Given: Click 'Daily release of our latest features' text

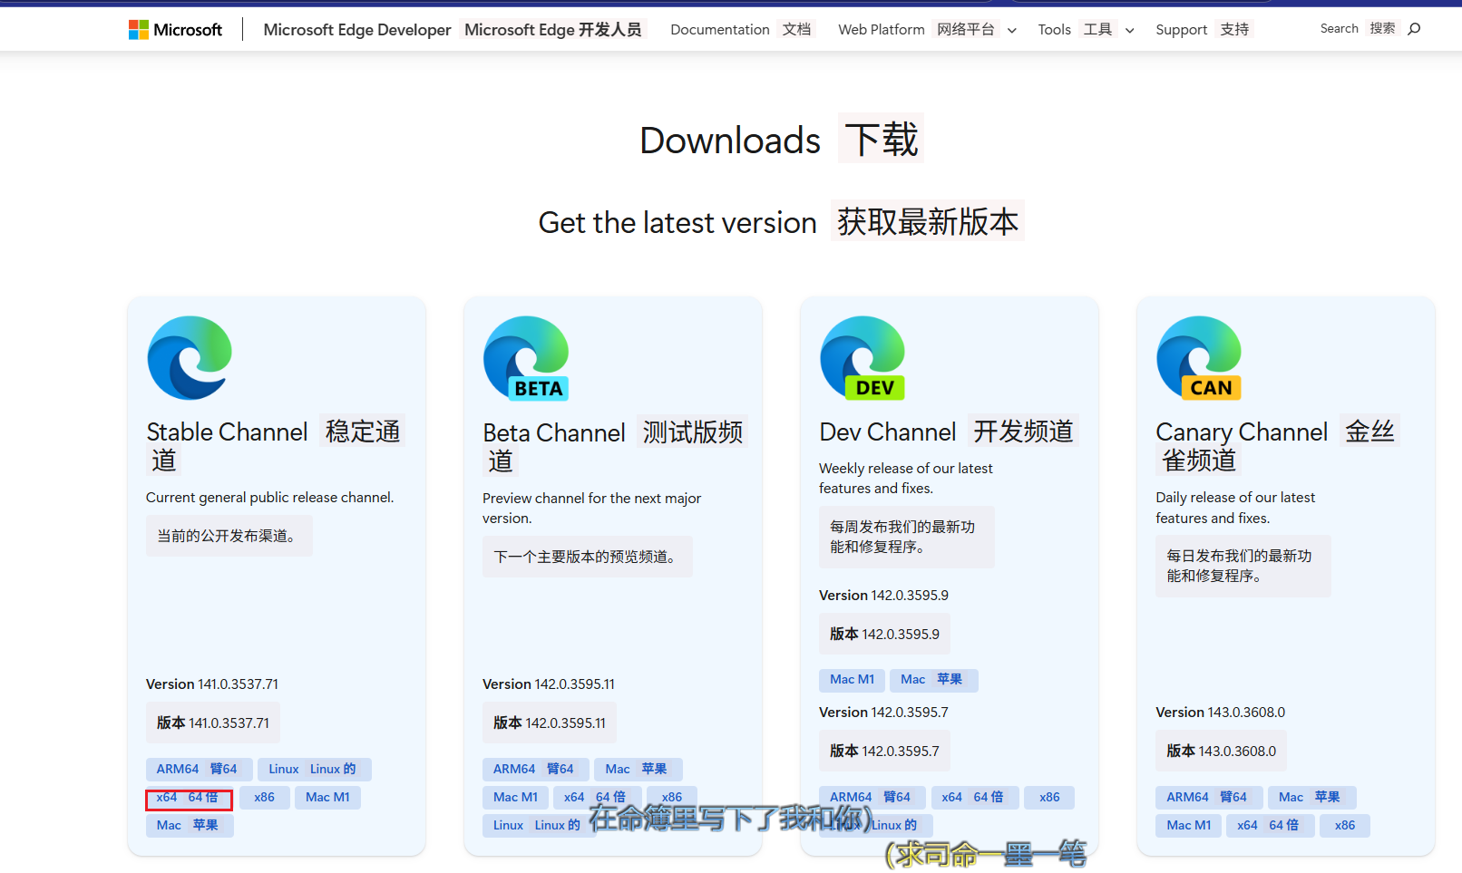Looking at the screenshot, I should pyautogui.click(x=1235, y=508).
